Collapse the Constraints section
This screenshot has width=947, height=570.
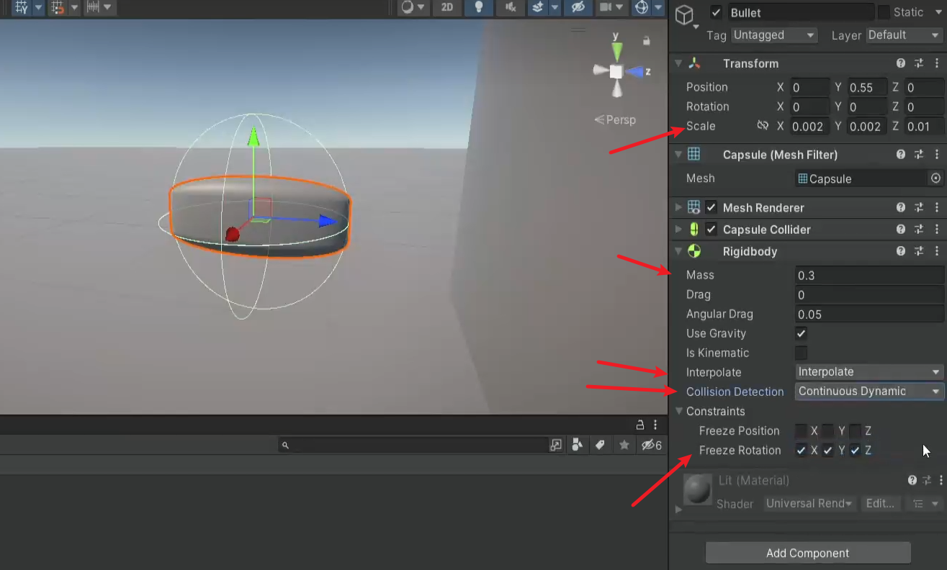coord(678,411)
